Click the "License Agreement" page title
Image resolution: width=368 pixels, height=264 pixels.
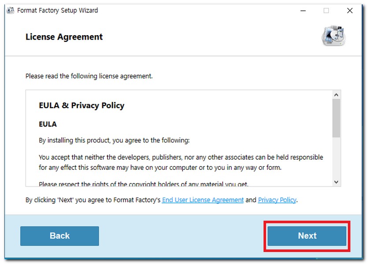(x=64, y=37)
